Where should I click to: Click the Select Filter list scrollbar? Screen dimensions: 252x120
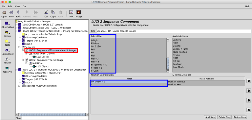(168, 55)
